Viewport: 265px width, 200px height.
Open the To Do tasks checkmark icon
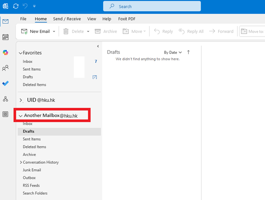(6, 83)
